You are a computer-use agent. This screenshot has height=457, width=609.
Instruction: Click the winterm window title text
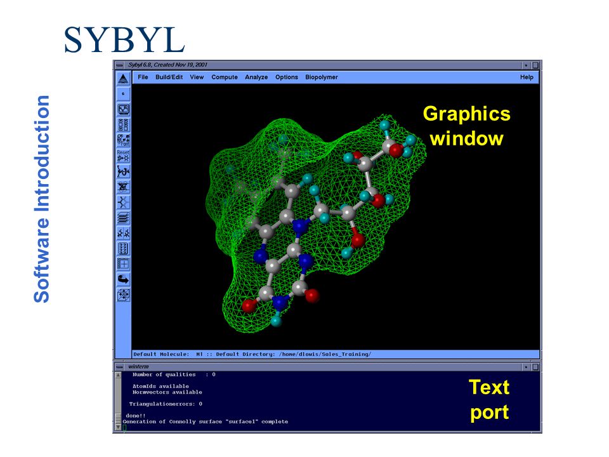tap(138, 366)
